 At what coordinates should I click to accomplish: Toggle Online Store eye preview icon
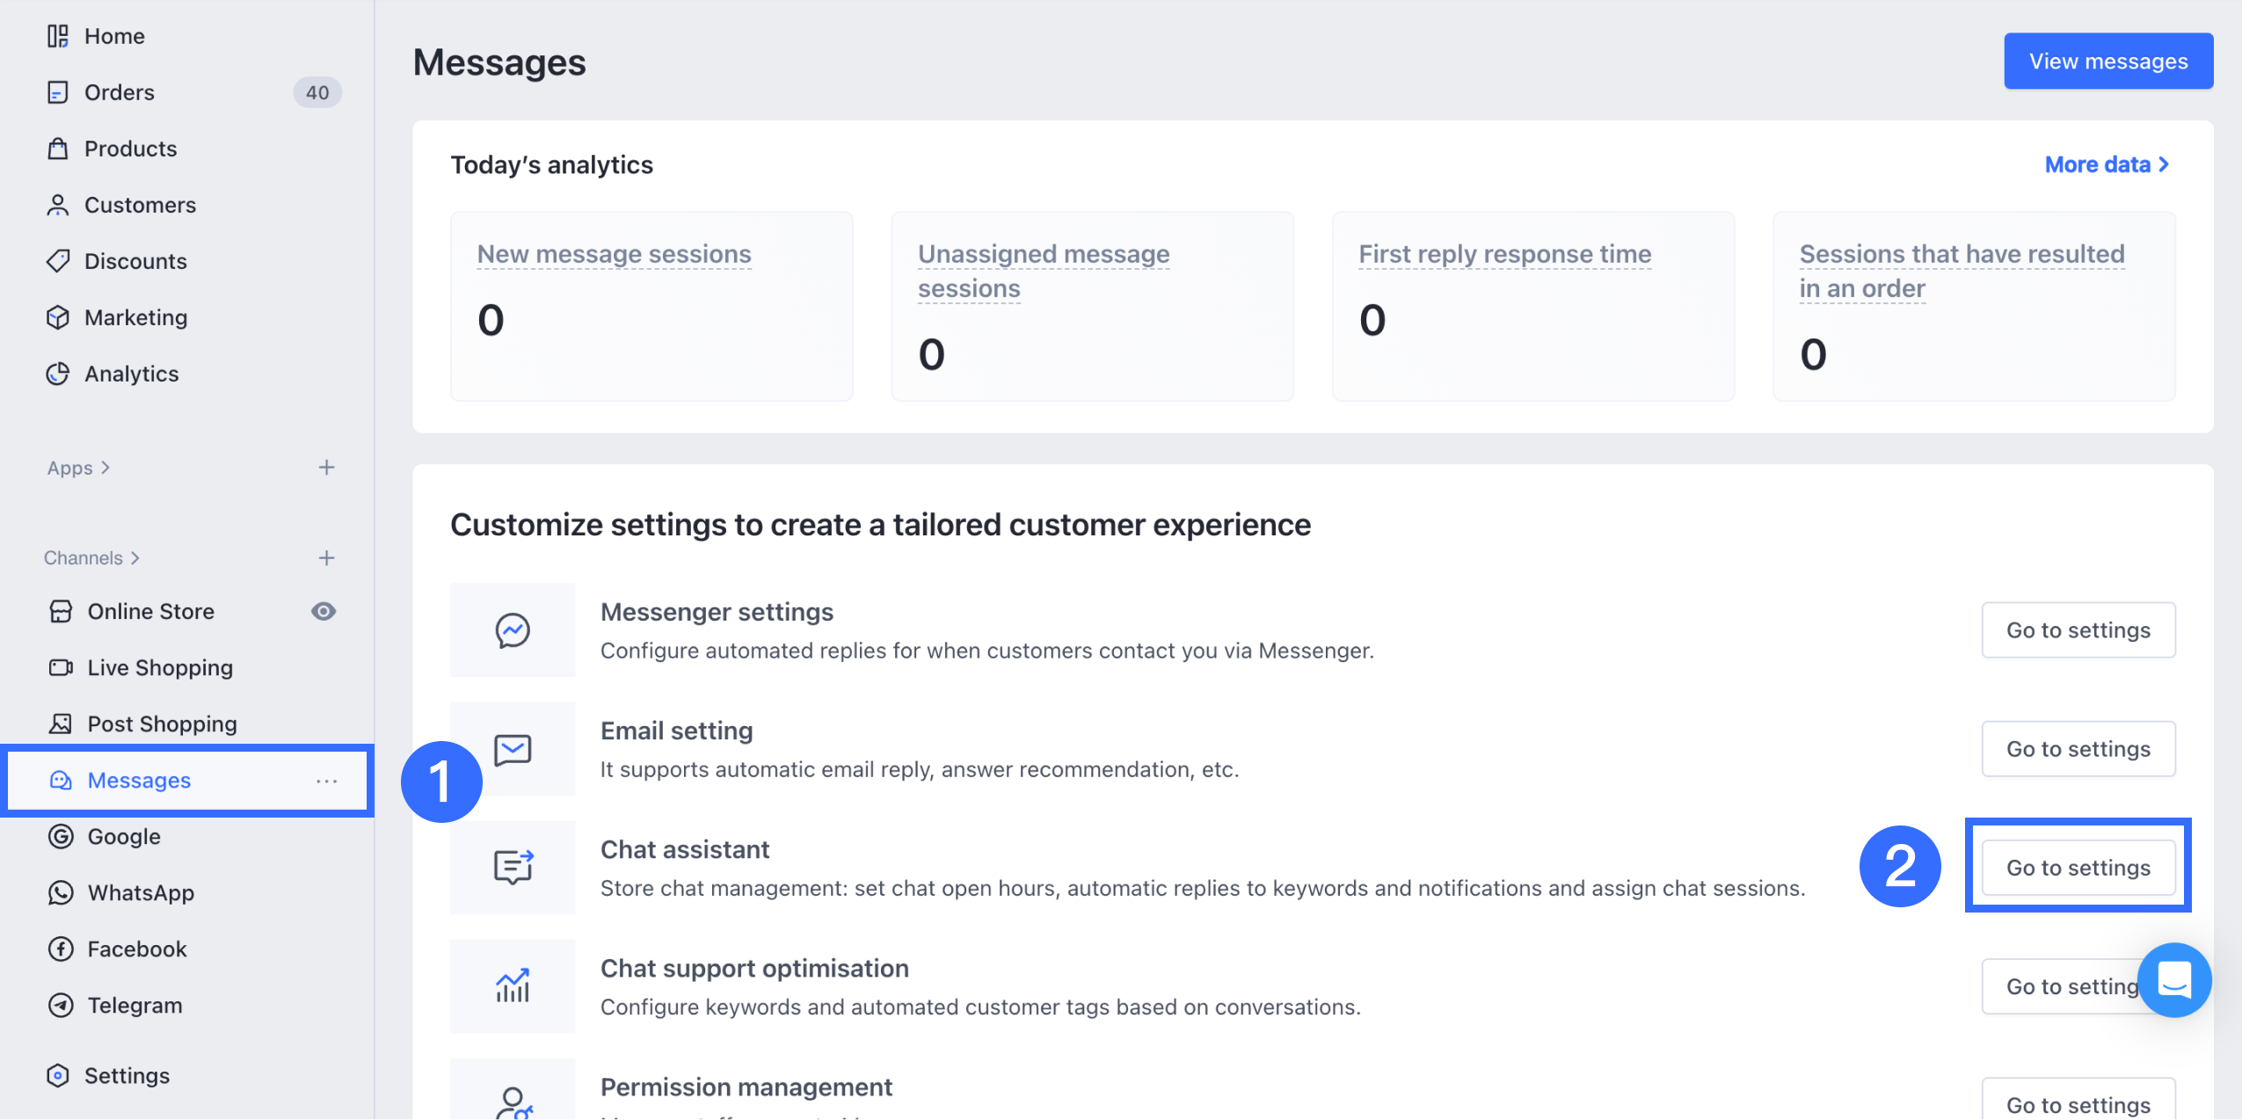324,612
